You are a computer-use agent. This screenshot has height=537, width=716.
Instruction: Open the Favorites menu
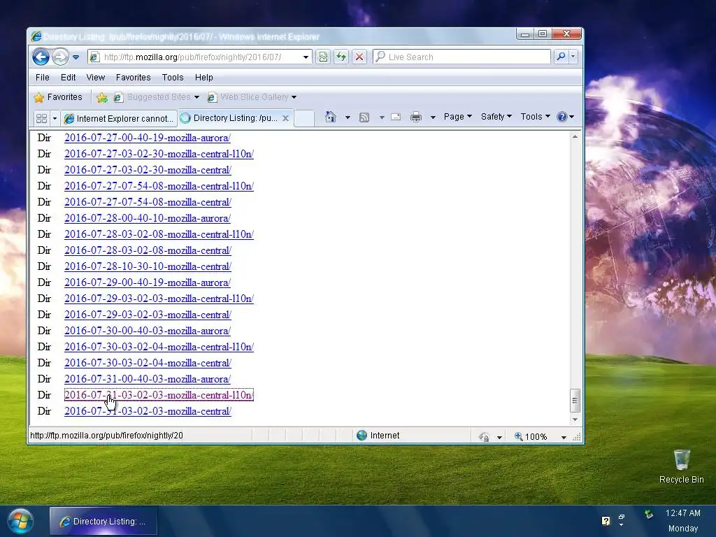point(134,78)
